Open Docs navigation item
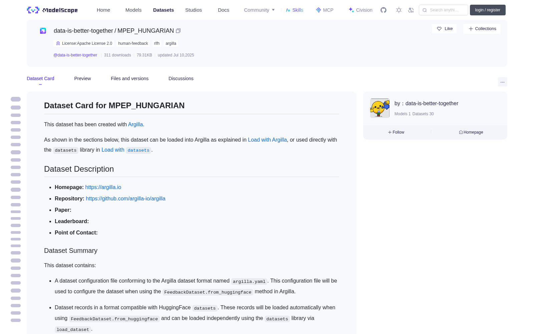Image resolution: width=534 pixels, height=334 pixels. tap(224, 10)
